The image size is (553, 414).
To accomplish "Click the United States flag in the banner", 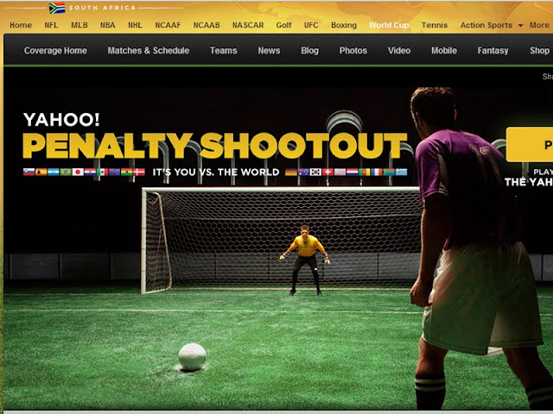I will coord(340,172).
